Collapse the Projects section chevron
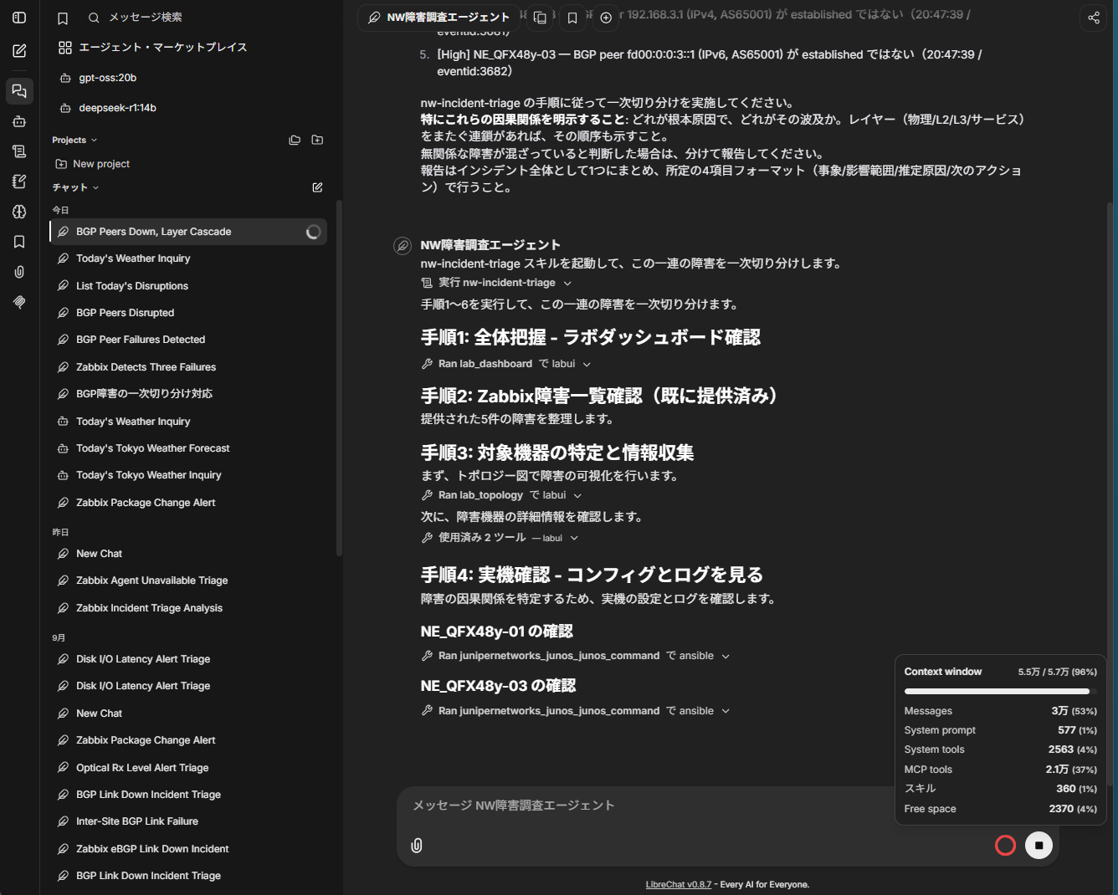The height and width of the screenshot is (895, 1118). point(94,141)
